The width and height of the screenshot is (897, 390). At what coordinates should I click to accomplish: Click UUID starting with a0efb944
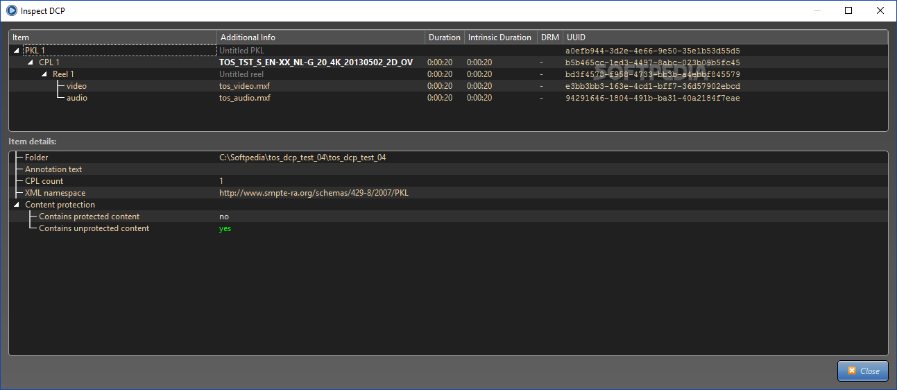[653, 51]
